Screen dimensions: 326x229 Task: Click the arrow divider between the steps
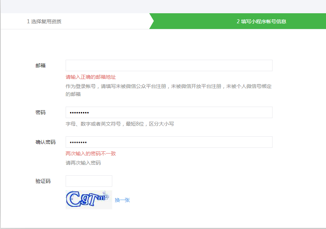click(151, 21)
